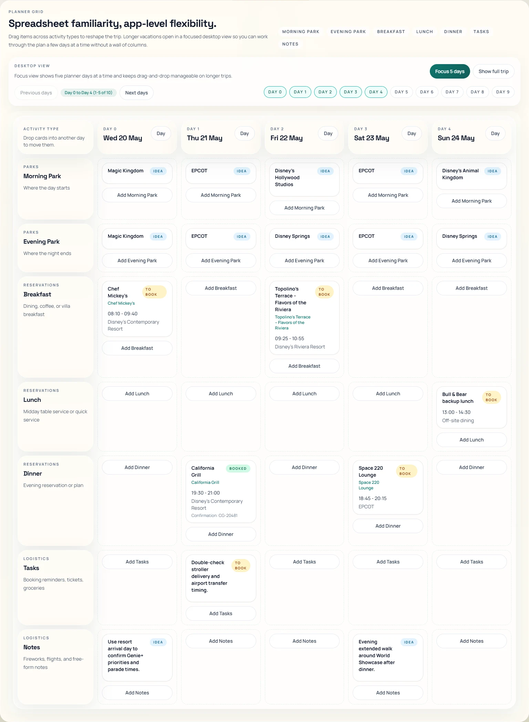The width and height of the screenshot is (529, 722).
Task: Open Disney Springs card on Fri 22 May
Action: [x=304, y=239]
